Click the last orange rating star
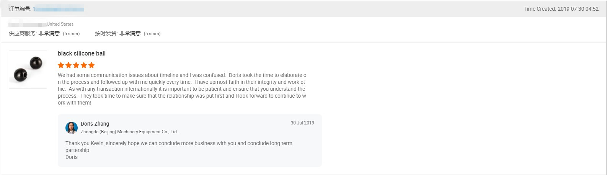The image size is (607, 175). (91, 65)
